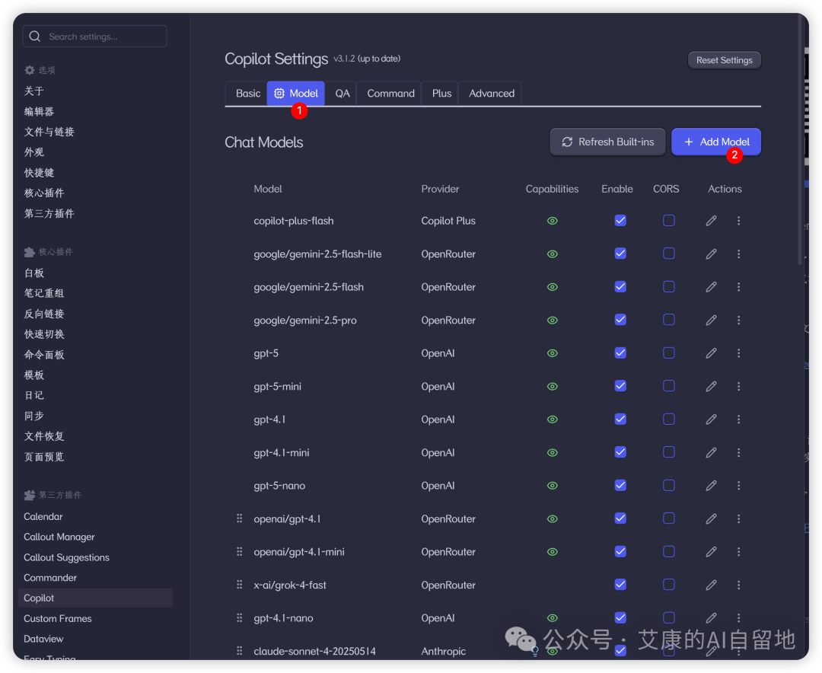Open more actions for openai/gpt-4.1-mini

[738, 551]
